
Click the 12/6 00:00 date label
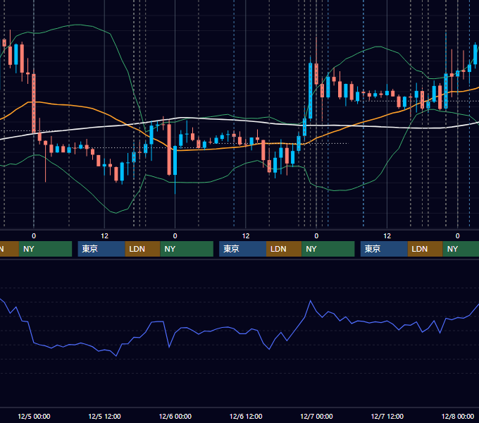coord(175,416)
